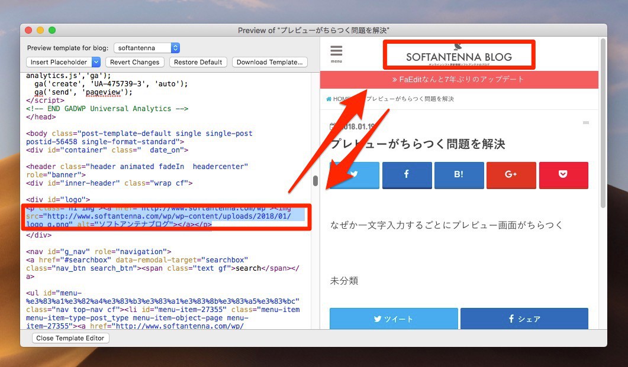Open the hamburger menu icon in preview
This screenshot has height=367, width=628.
click(336, 53)
